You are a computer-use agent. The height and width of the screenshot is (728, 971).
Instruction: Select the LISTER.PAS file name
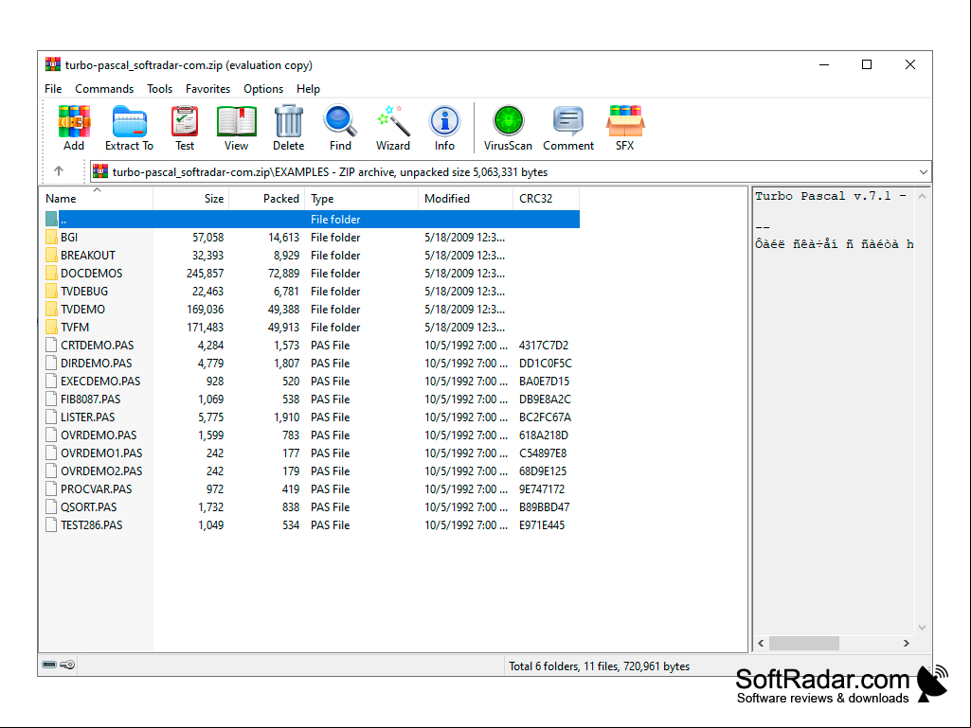point(87,417)
